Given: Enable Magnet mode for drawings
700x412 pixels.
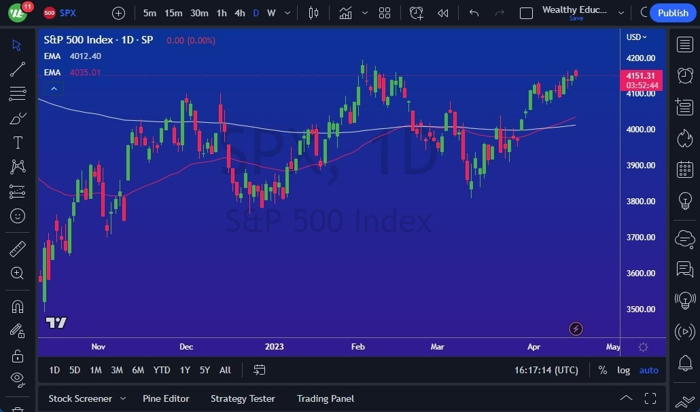Looking at the screenshot, I should (17, 306).
